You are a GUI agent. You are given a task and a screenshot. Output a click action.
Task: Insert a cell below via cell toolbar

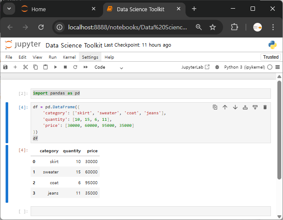point(255,107)
